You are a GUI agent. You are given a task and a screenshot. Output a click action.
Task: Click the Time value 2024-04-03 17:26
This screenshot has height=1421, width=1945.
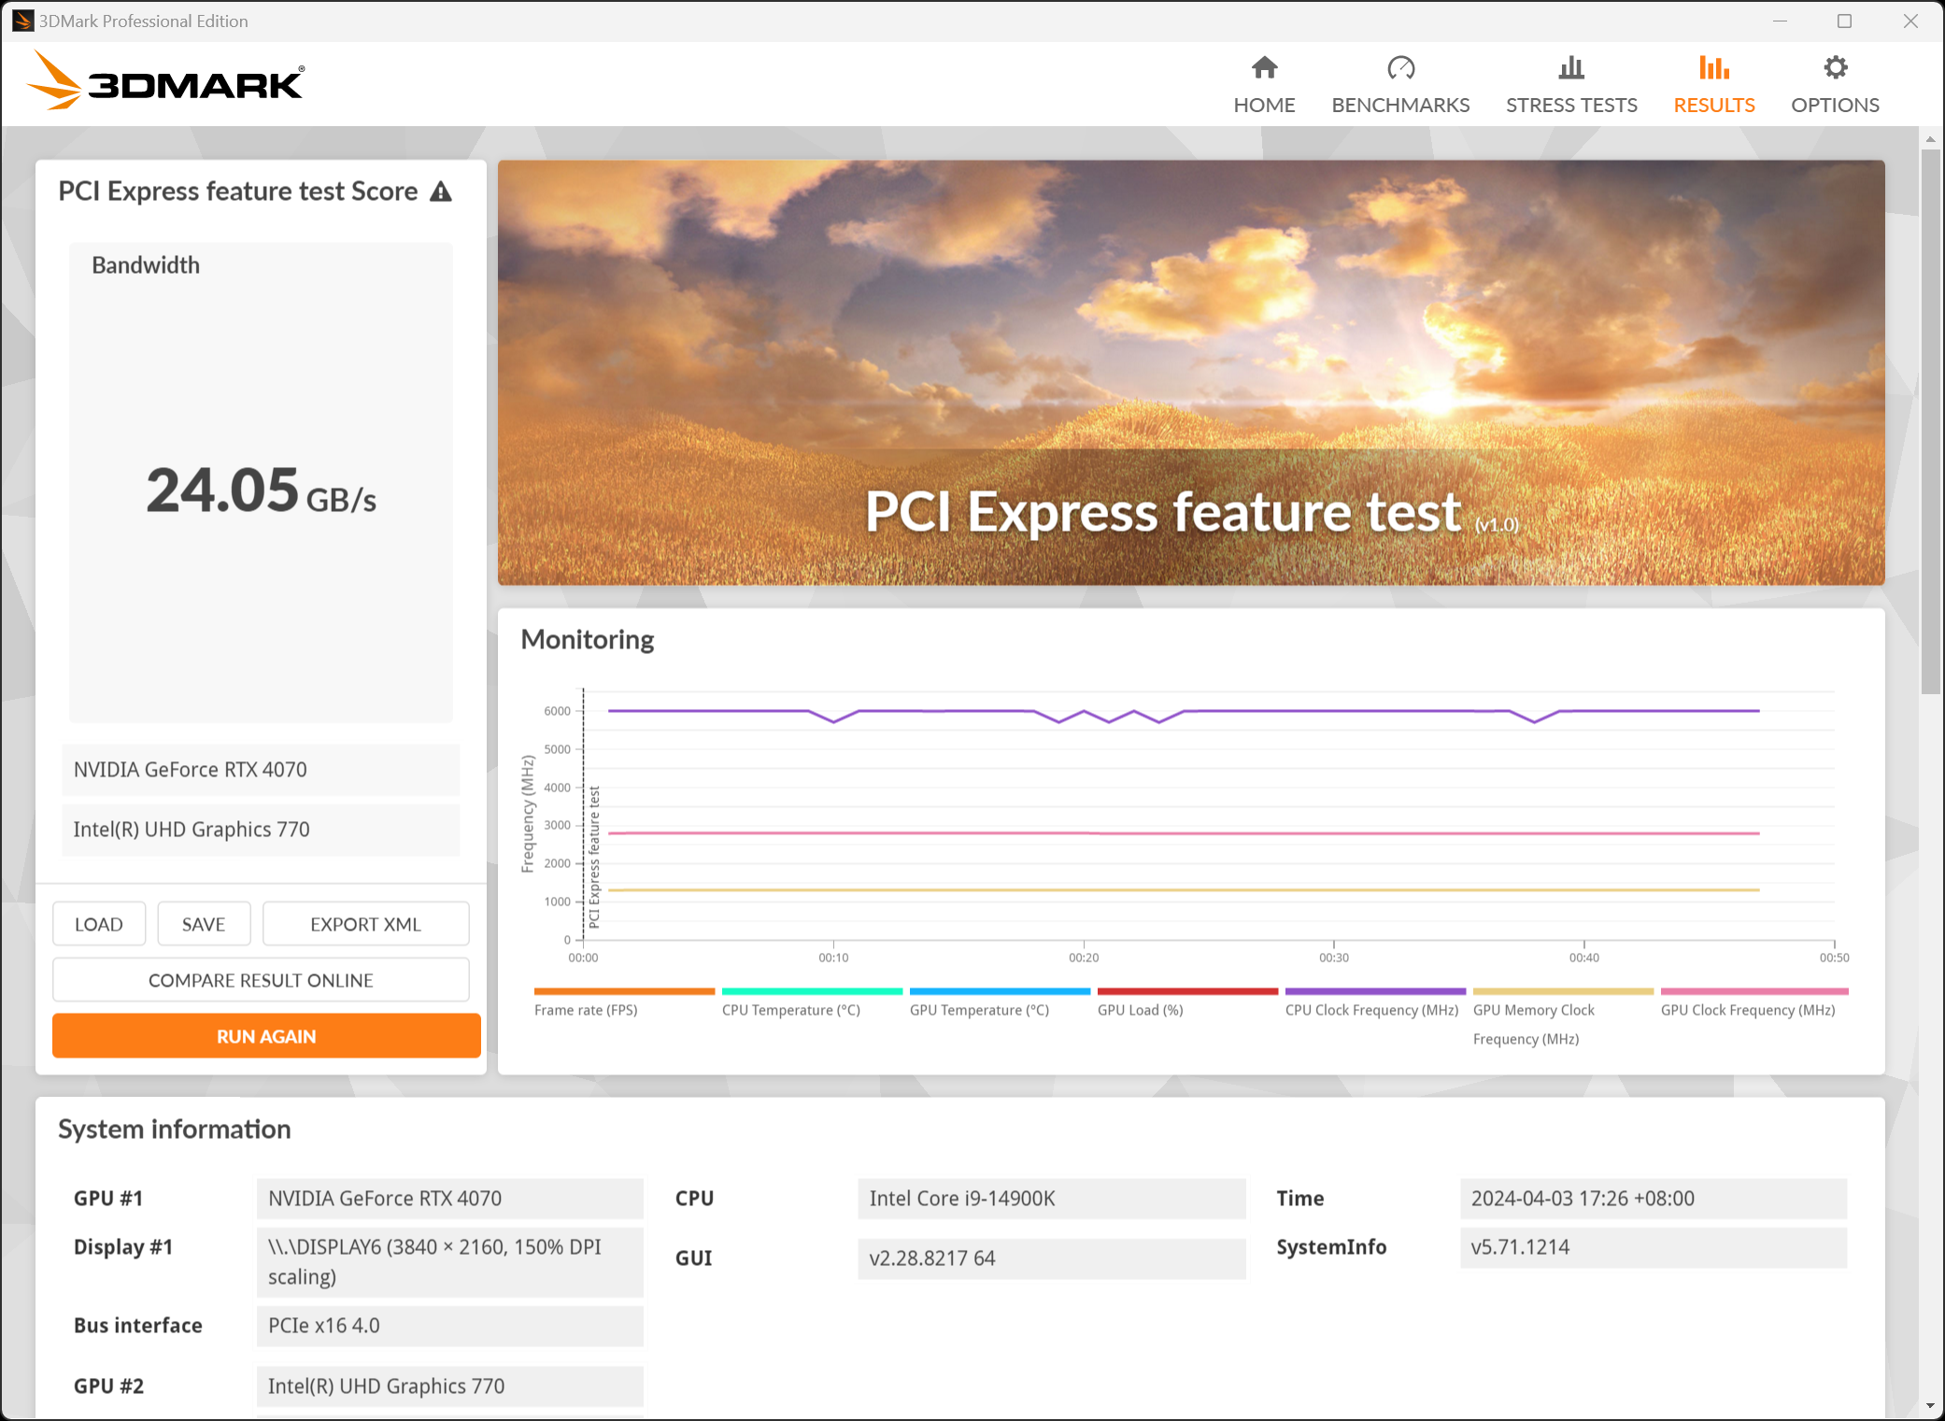click(1653, 1199)
